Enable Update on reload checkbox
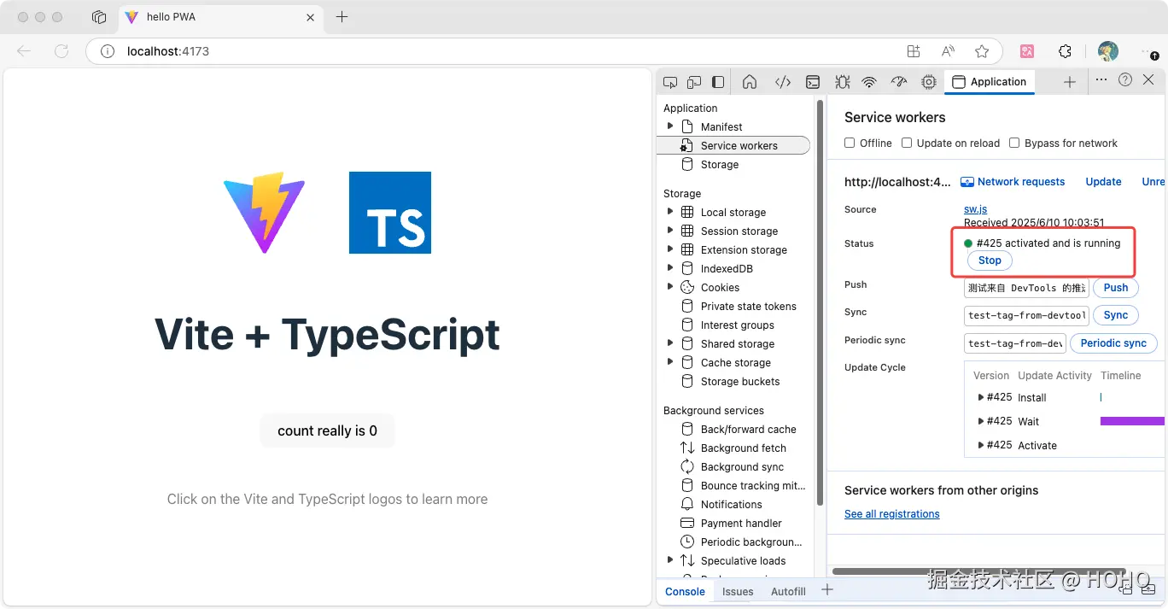 click(x=907, y=143)
